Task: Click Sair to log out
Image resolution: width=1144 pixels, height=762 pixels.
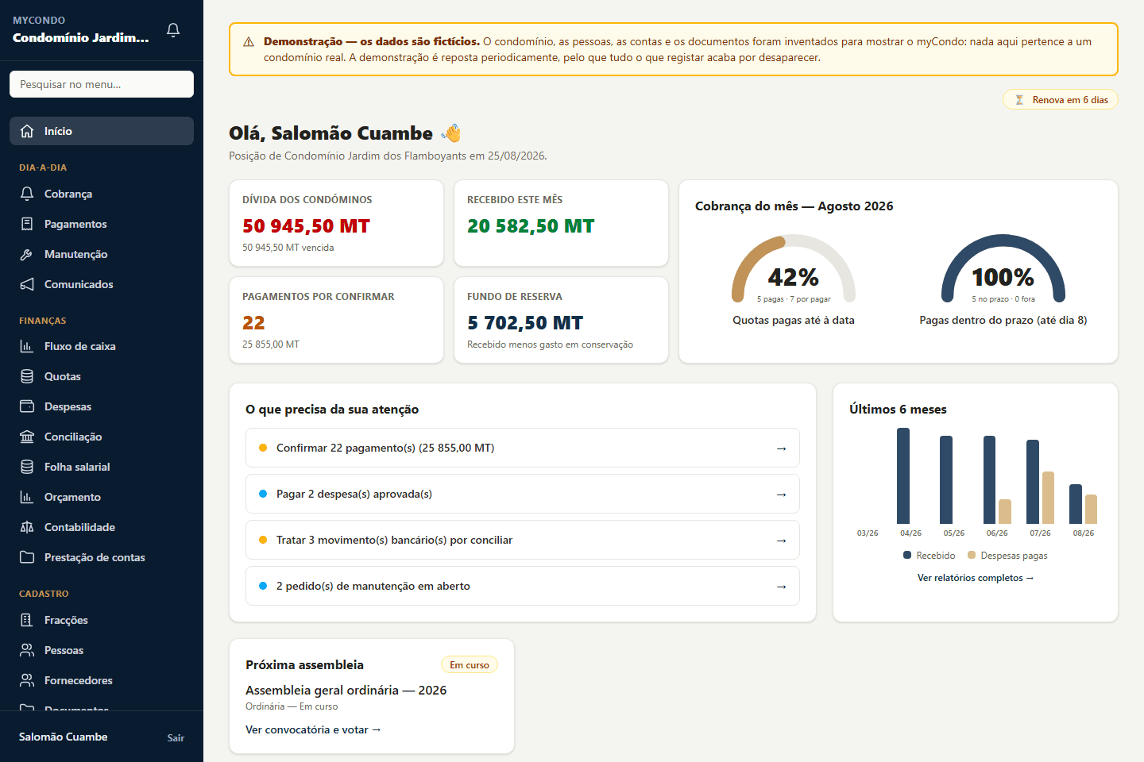Action: (x=176, y=737)
